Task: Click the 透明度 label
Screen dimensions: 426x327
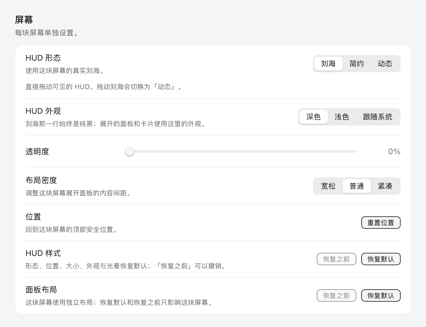Action: pyautogui.click(x=37, y=151)
